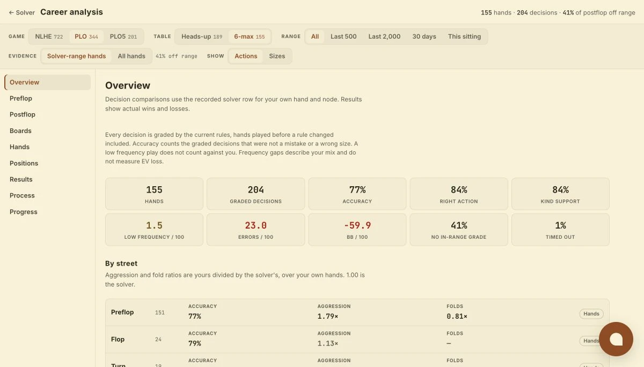Open Preflop section in sidebar
The height and width of the screenshot is (367, 644).
[48, 98]
